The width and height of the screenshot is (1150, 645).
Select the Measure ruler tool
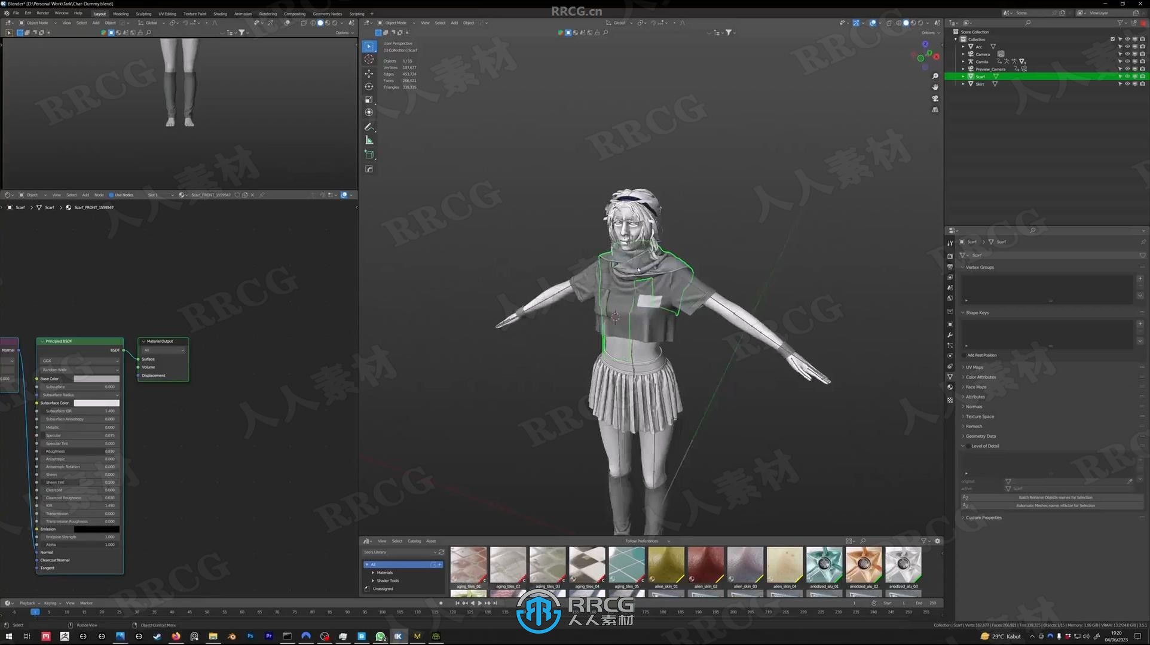pyautogui.click(x=369, y=140)
